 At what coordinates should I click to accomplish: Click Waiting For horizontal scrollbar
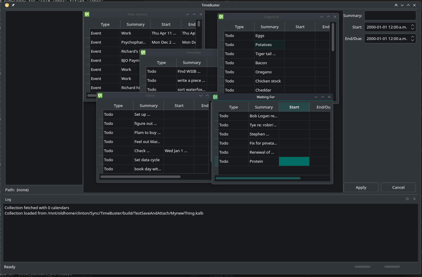pyautogui.click(x=258, y=178)
